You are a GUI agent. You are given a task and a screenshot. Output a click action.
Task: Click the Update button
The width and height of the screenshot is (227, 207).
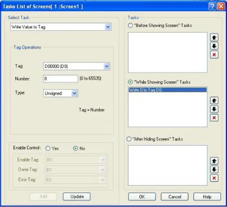(77, 197)
